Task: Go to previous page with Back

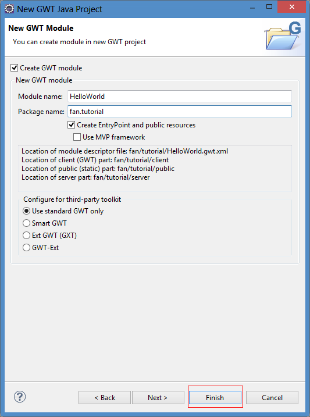Action: tap(105, 398)
